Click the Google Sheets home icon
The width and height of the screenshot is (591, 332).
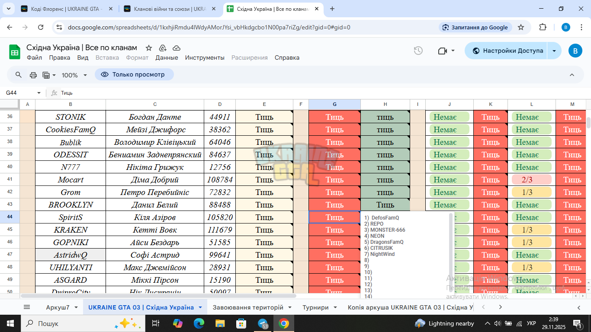click(15, 52)
